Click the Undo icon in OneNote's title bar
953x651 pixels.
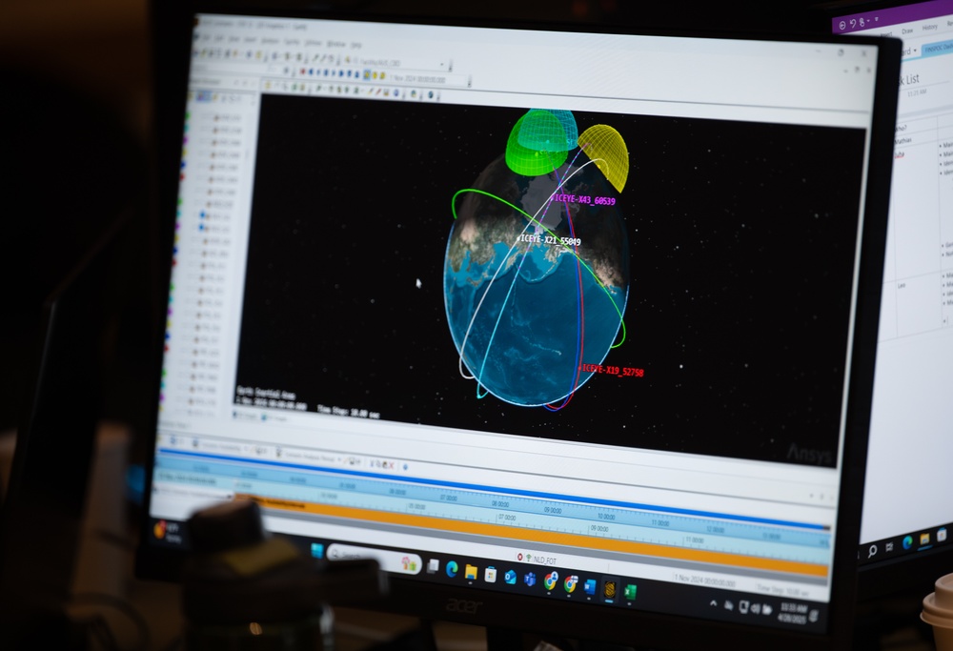(x=853, y=24)
